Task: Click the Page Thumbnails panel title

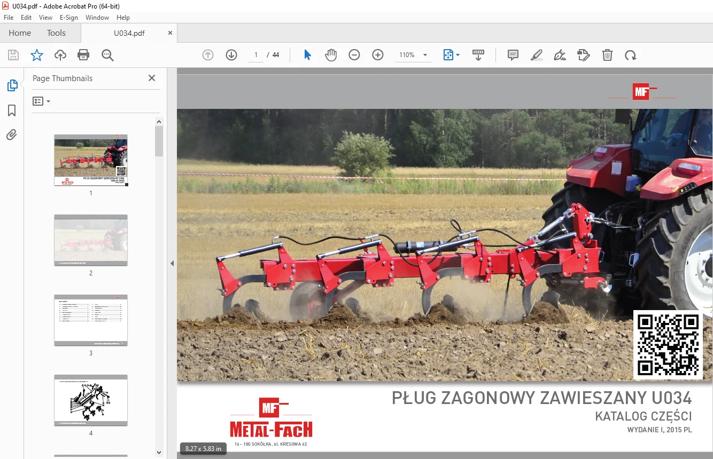Action: 63,78
